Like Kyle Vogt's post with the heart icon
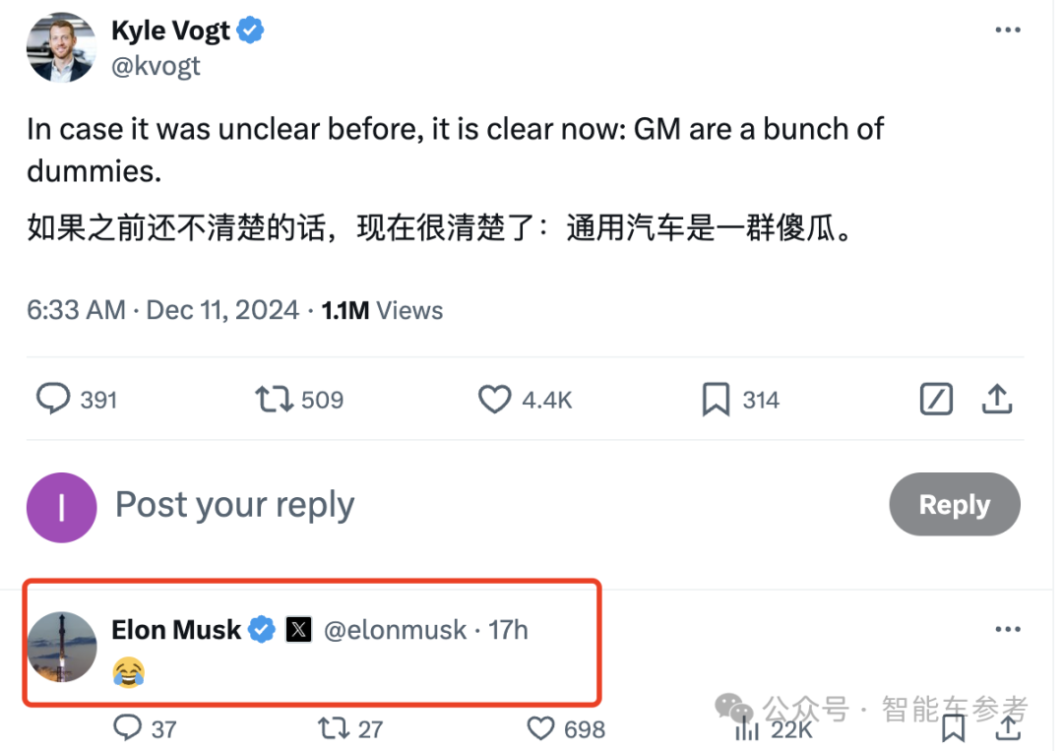1063x751 pixels. coord(494,400)
